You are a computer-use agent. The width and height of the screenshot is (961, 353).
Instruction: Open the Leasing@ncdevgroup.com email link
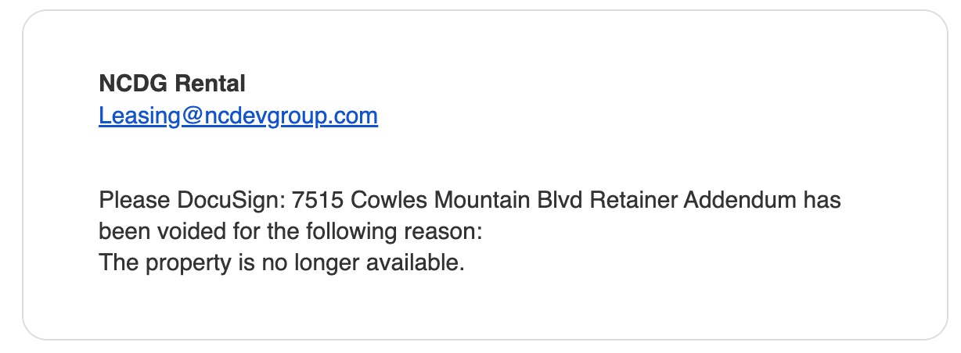238,116
